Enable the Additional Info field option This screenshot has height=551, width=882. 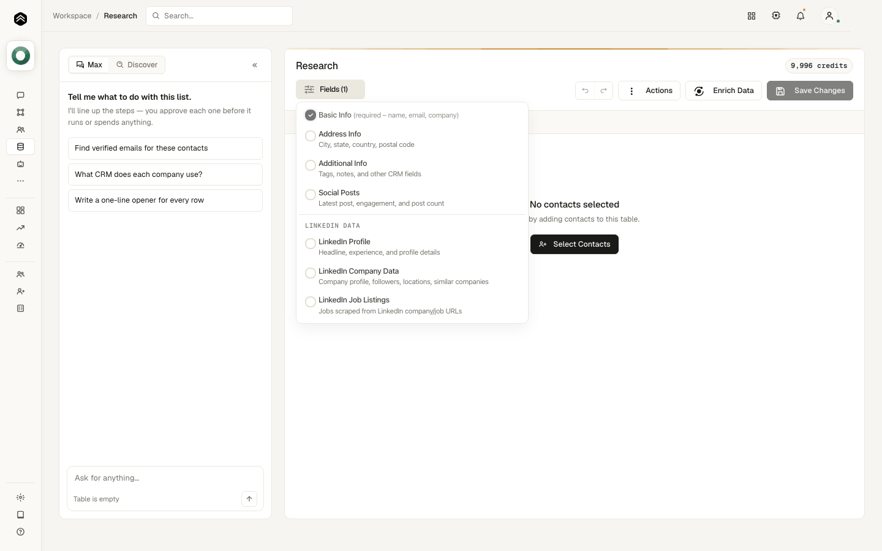click(x=311, y=165)
